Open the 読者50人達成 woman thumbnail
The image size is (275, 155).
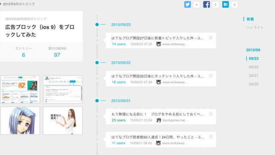[x=63, y=121]
